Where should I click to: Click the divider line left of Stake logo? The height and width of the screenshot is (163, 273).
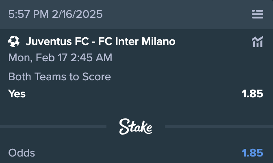pos(53,127)
